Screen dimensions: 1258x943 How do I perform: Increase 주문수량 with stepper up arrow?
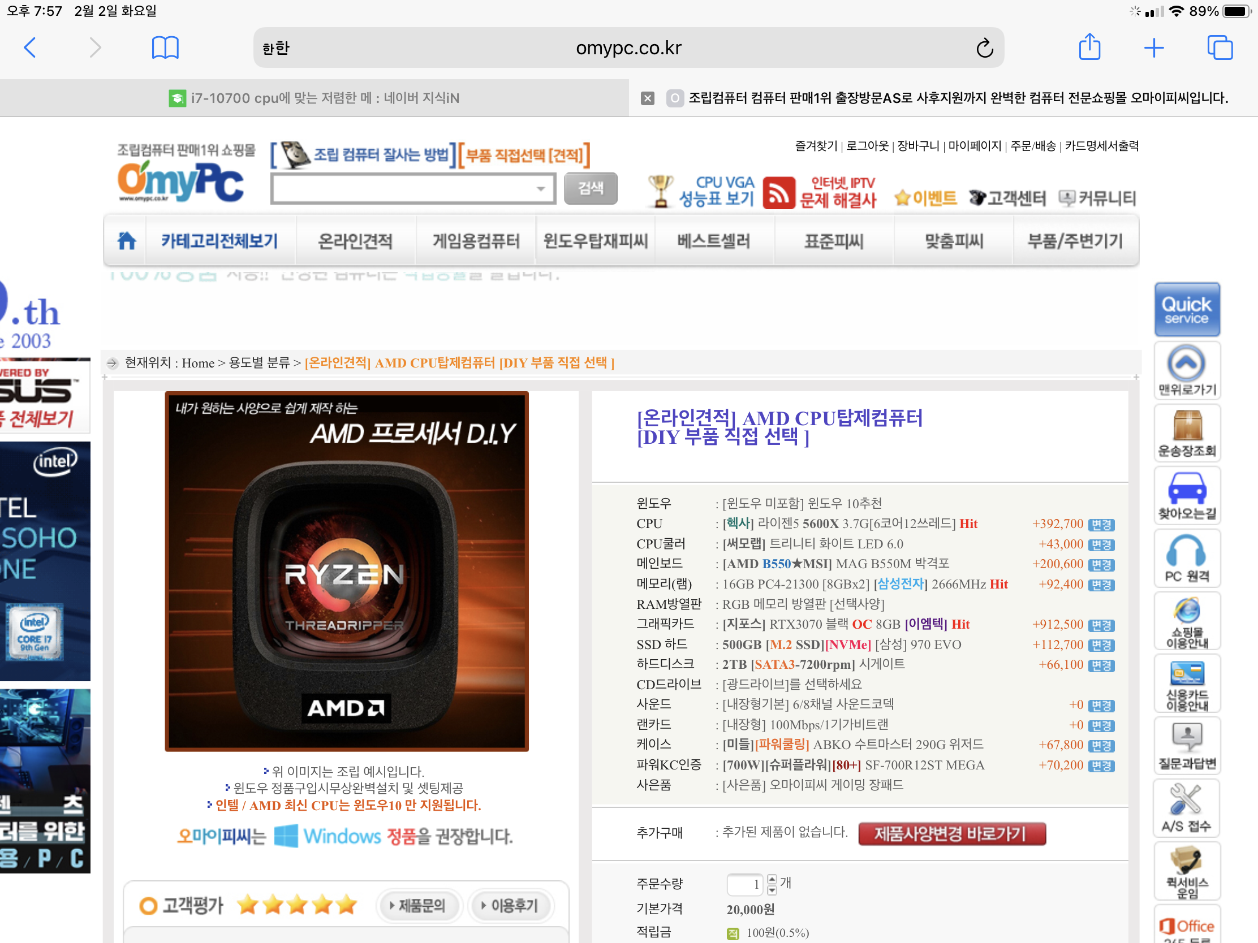772,879
